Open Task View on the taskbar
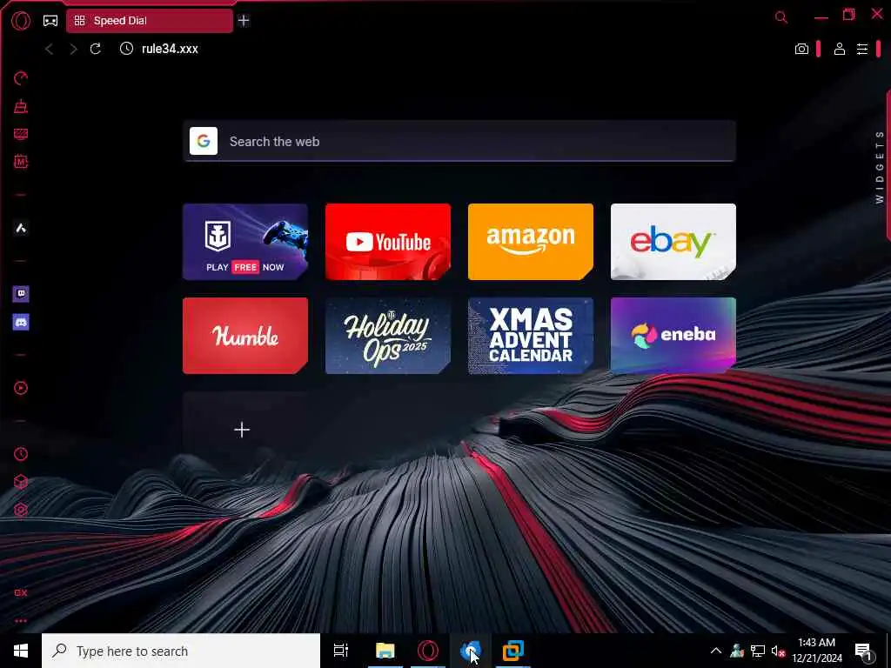This screenshot has height=668, width=891. [x=341, y=651]
